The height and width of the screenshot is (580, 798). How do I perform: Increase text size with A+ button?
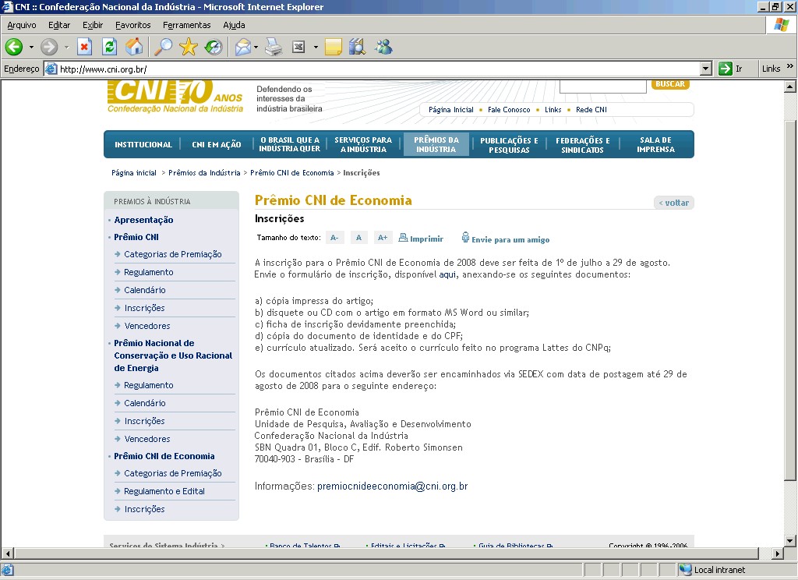383,237
